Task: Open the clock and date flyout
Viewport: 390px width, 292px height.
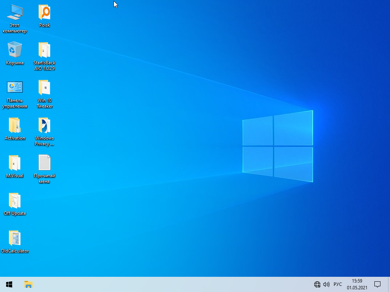Action: [x=357, y=284]
